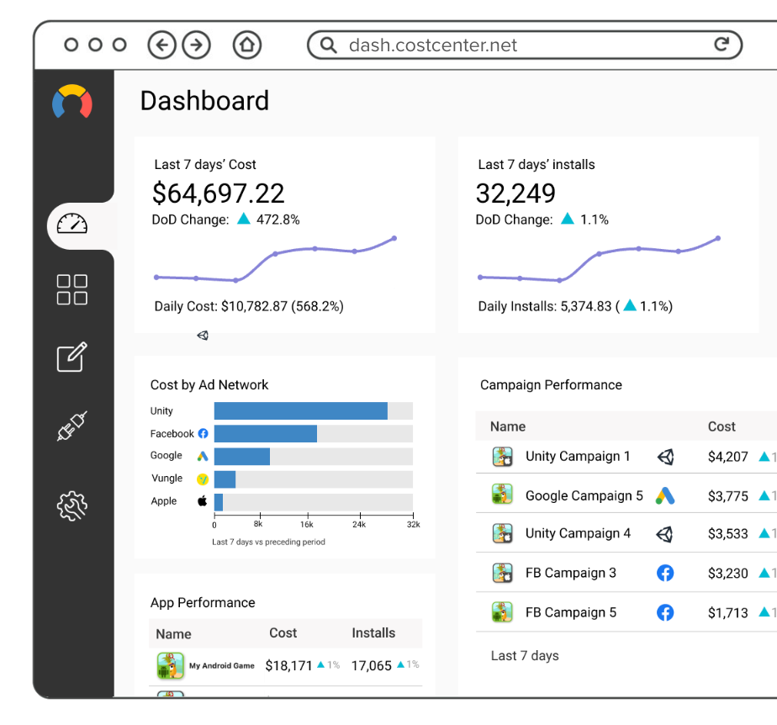Click the Apple icon in Cost by Ad Network

click(x=202, y=501)
